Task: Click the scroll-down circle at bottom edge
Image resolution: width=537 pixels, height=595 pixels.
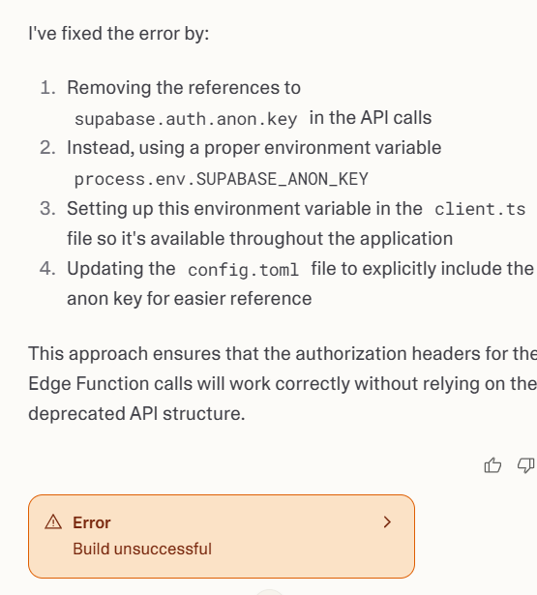Action: [x=269, y=593]
